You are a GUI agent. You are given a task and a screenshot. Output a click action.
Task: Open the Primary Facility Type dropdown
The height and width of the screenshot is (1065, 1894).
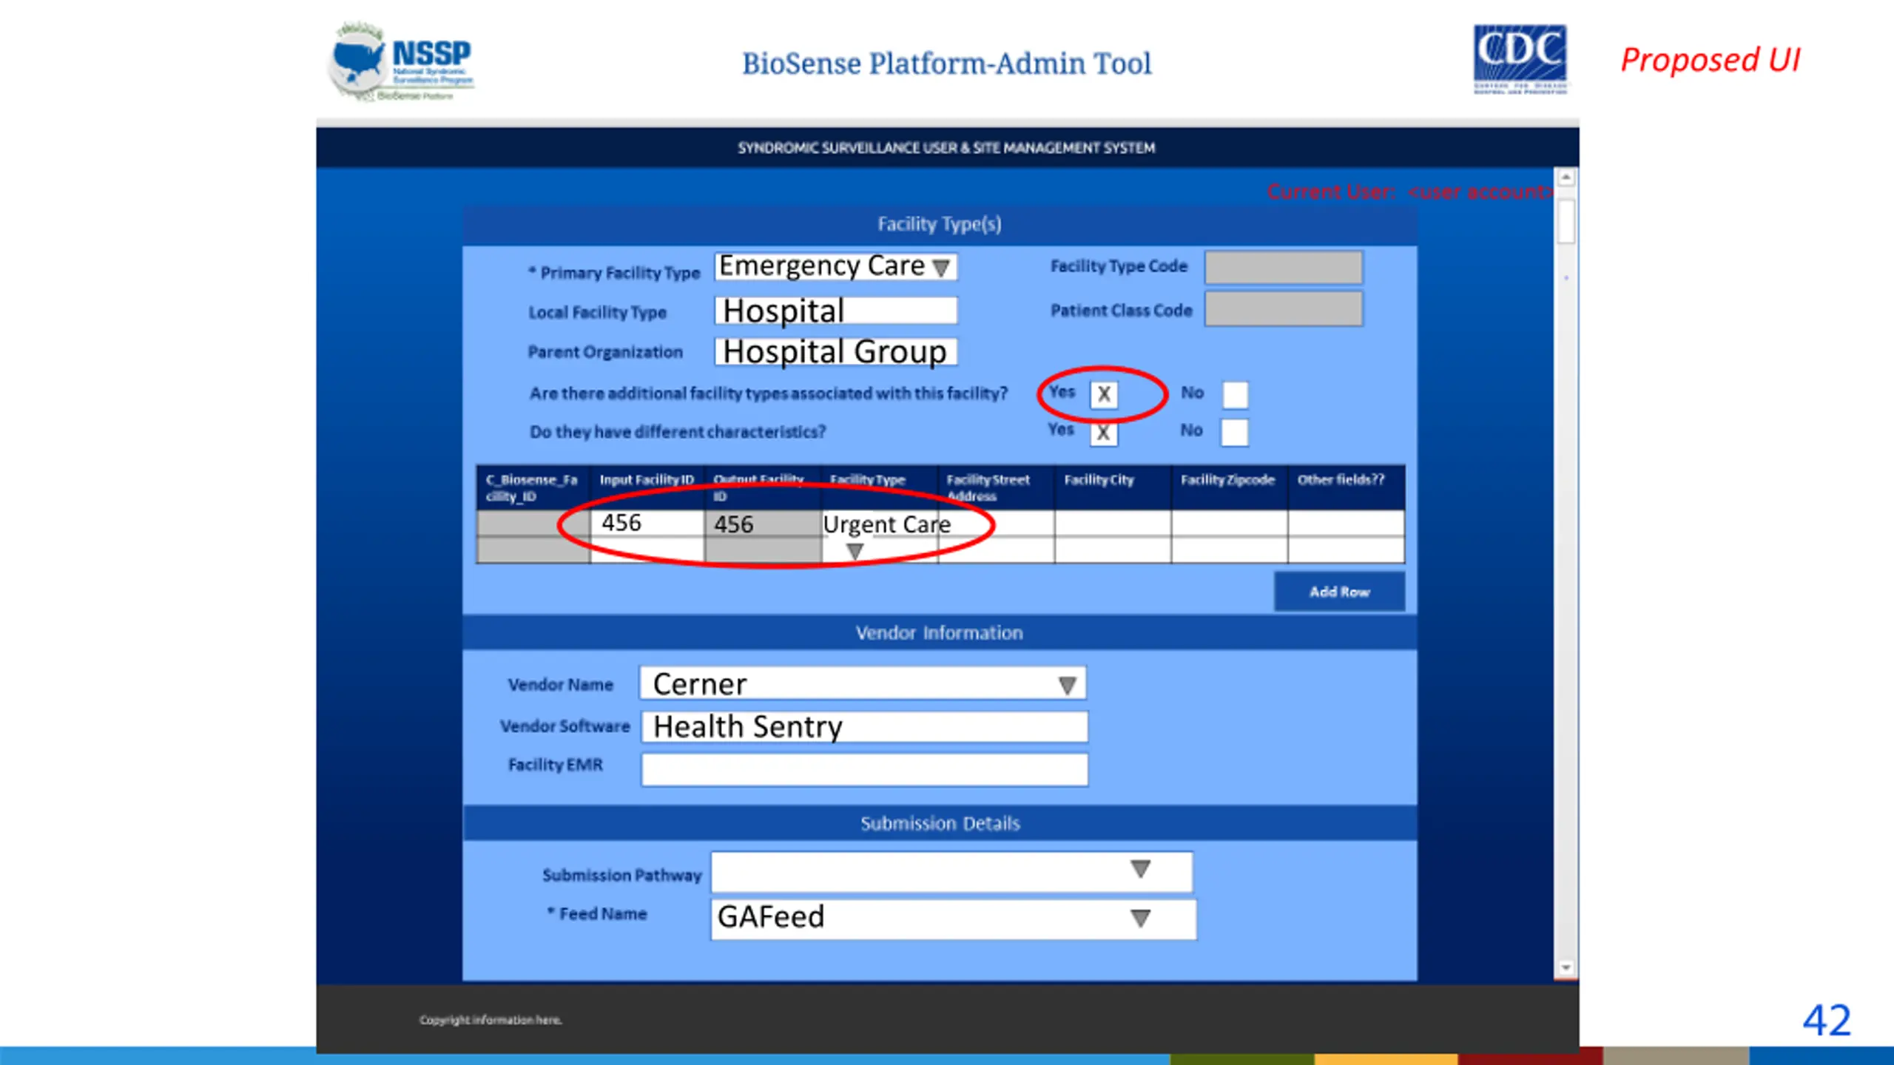pos(940,268)
